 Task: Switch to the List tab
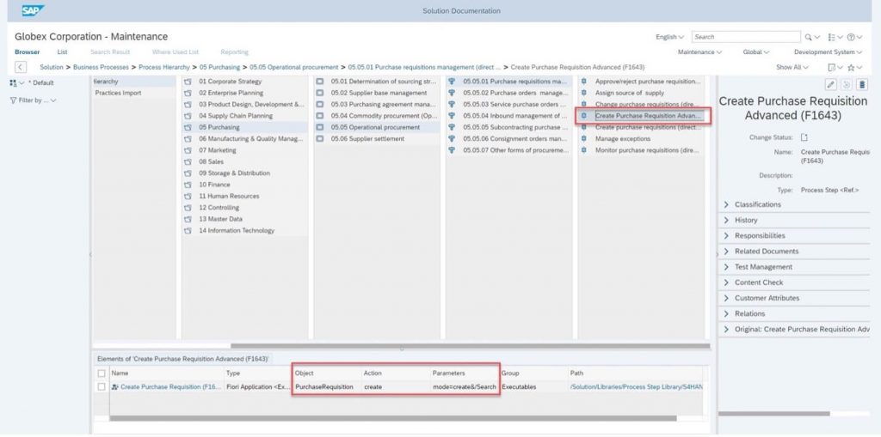tap(62, 52)
